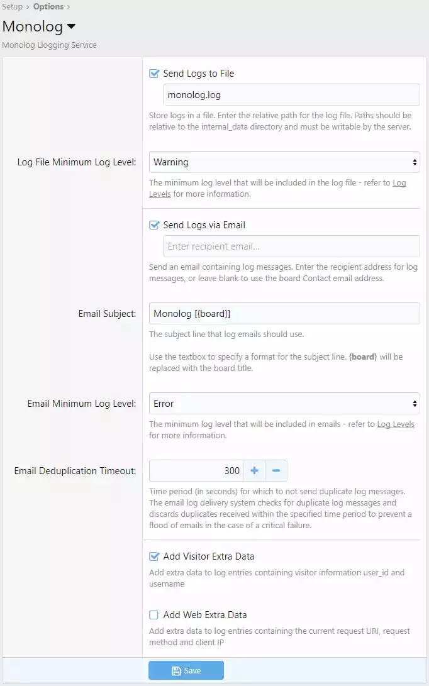
Task: Open Log File Minimum Log Level dropdown
Action: [284, 162]
